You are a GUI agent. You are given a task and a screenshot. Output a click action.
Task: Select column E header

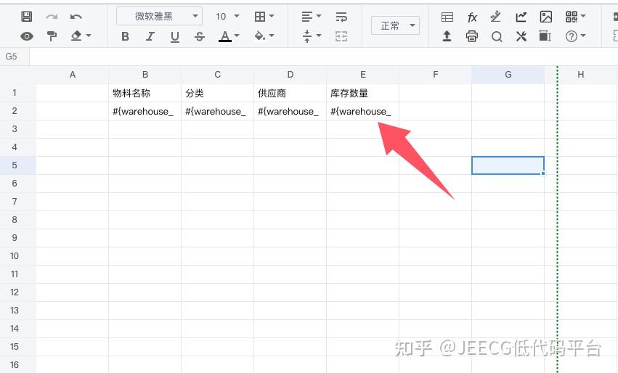pos(362,75)
